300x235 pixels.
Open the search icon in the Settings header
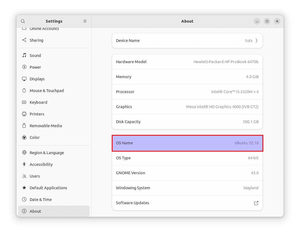pyautogui.click(x=23, y=21)
